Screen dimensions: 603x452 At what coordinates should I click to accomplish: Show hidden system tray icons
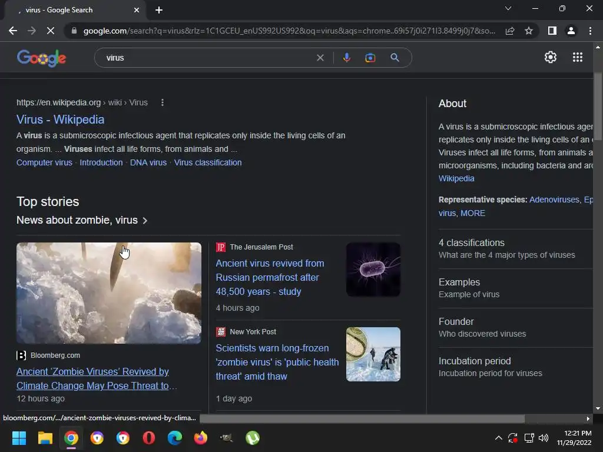click(x=498, y=438)
